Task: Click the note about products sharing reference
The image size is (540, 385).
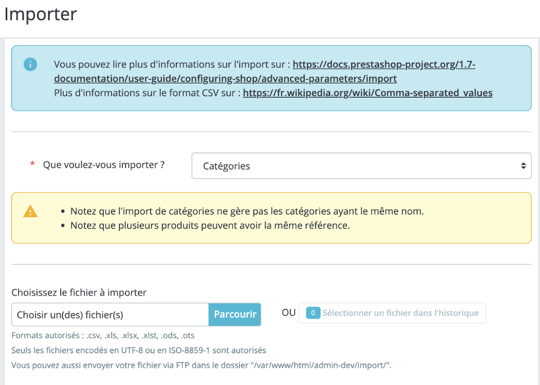Action: pos(210,225)
